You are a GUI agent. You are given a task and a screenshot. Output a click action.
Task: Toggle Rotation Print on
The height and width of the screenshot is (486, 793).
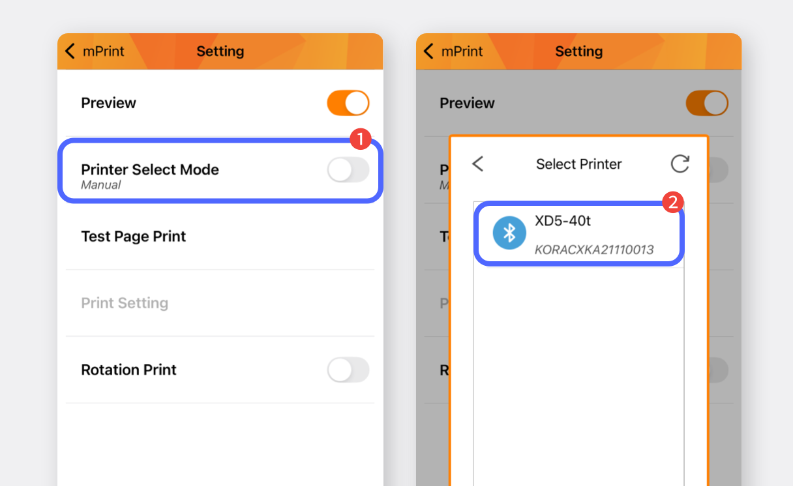tap(348, 370)
